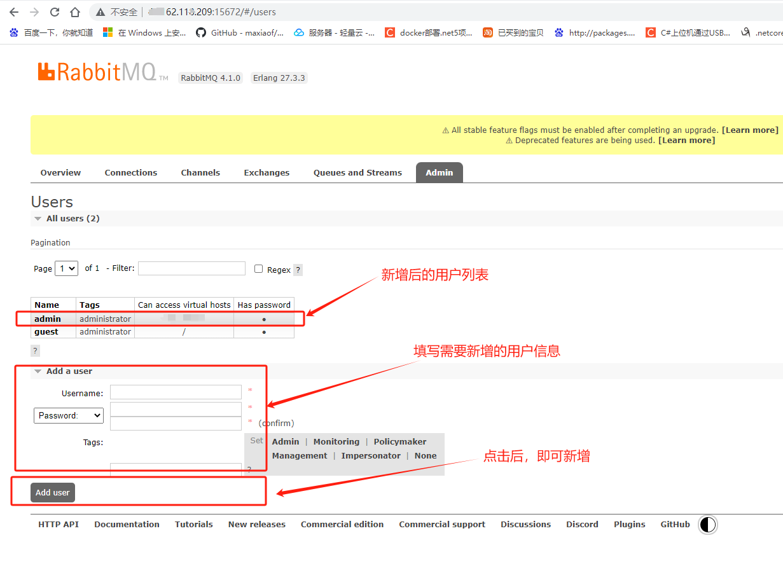Open the New releases footer link
Image resolution: width=783 pixels, height=587 pixels.
click(x=257, y=524)
